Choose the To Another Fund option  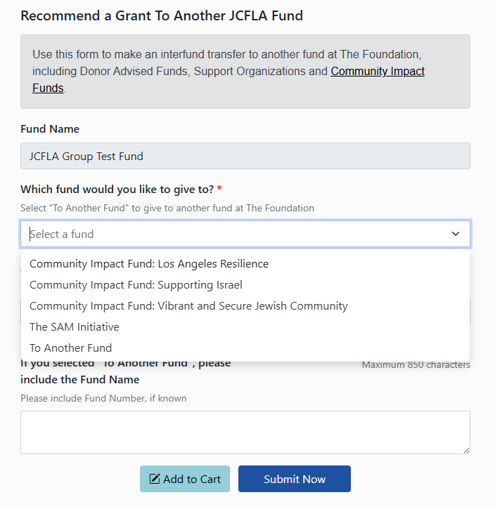coord(245,348)
